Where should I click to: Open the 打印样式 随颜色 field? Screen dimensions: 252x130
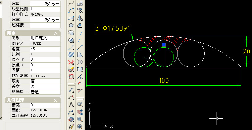pyautogui.click(x=45, y=14)
